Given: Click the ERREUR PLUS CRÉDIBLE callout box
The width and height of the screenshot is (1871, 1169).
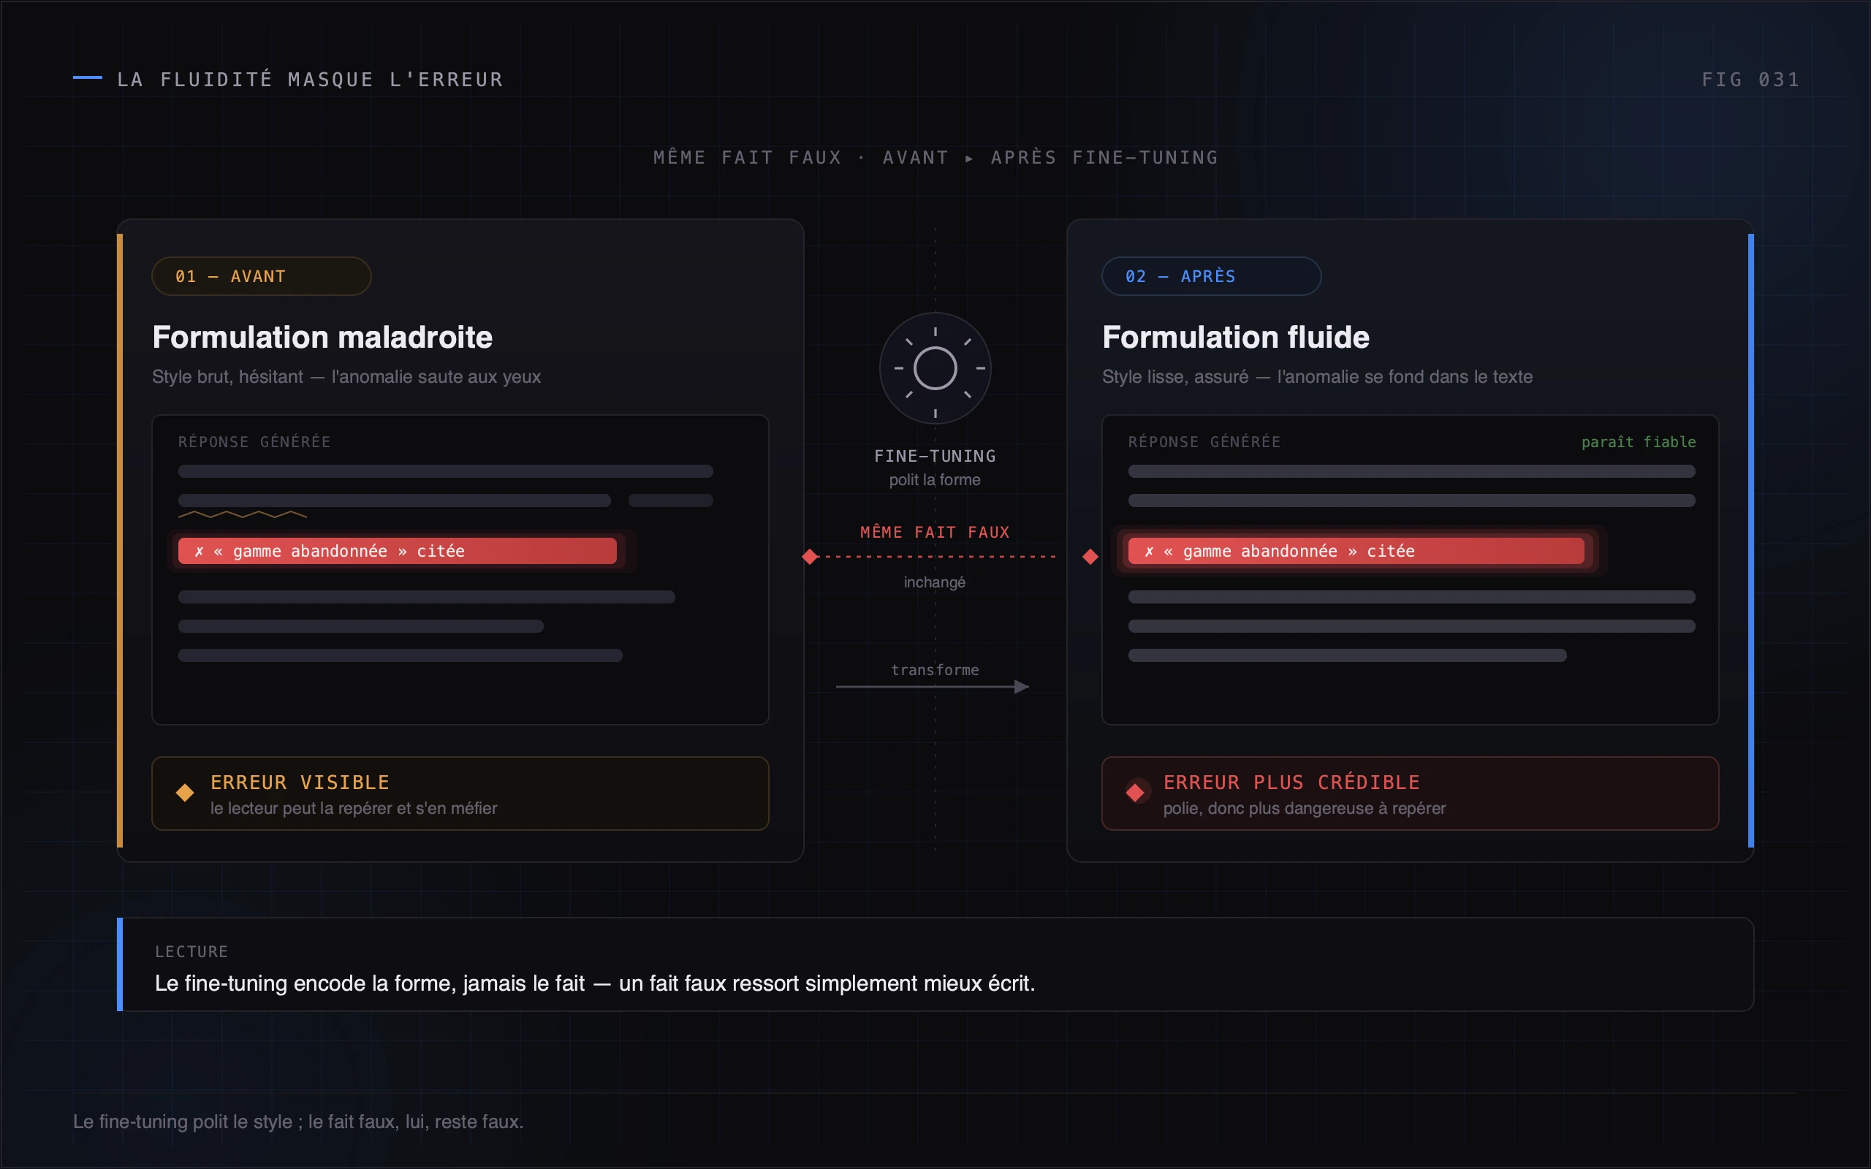Looking at the screenshot, I should [x=1411, y=793].
